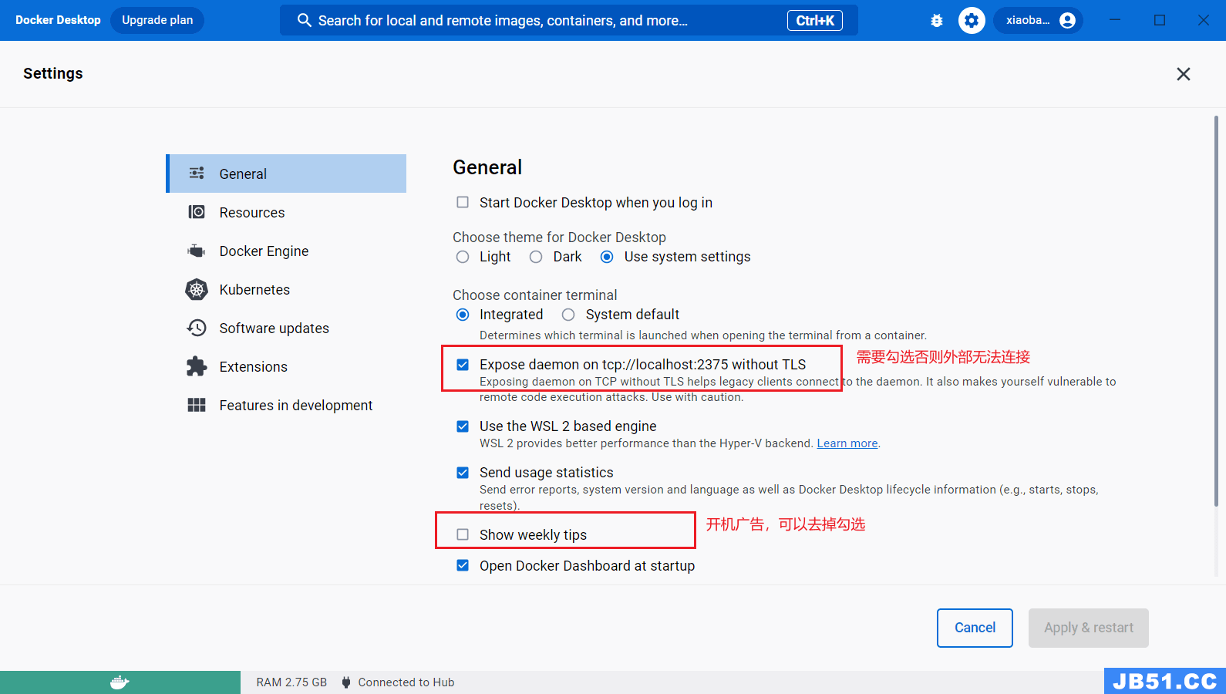The image size is (1226, 694).
Task: Click the Docker Desktop title text
Action: (x=58, y=20)
